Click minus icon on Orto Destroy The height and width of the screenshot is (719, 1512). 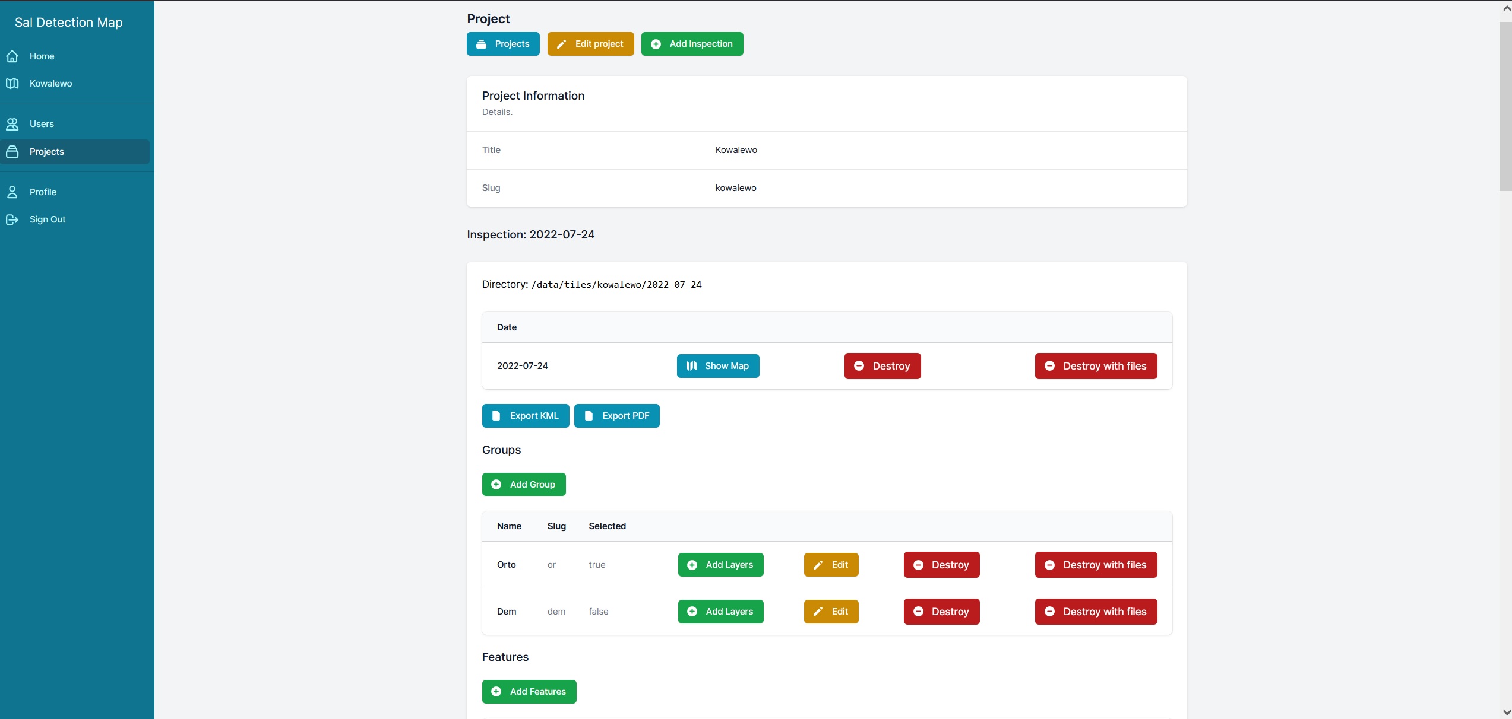(919, 565)
